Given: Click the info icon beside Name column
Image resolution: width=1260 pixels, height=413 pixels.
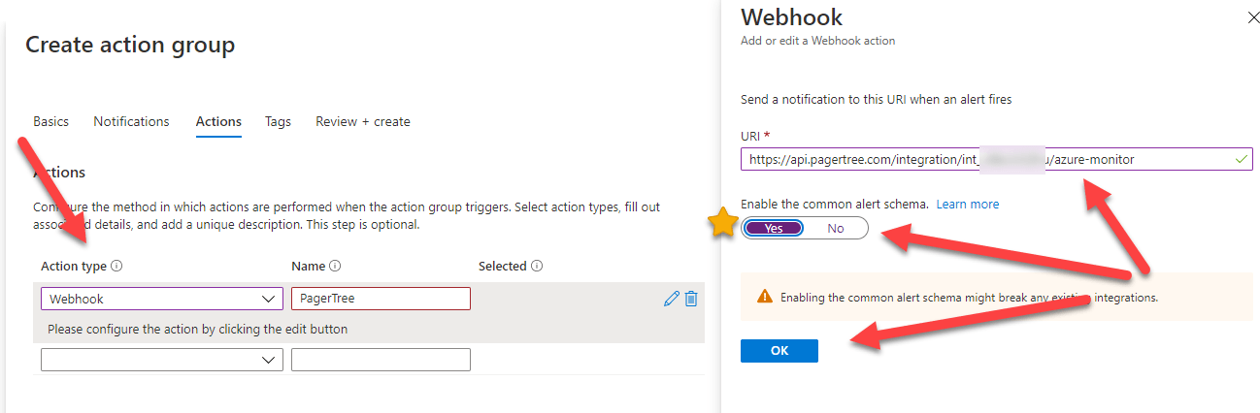Looking at the screenshot, I should pyautogui.click(x=335, y=267).
